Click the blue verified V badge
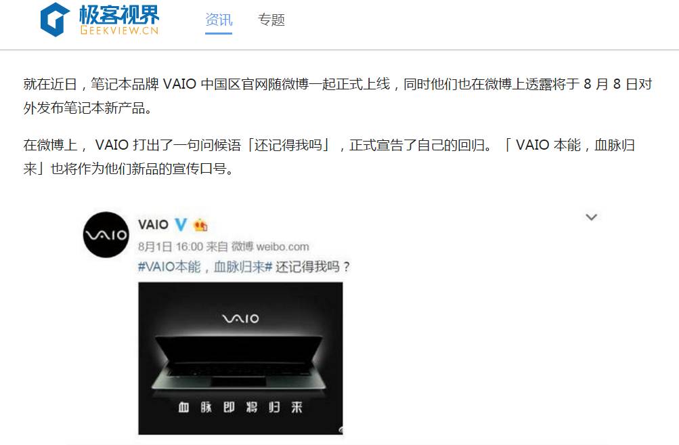679x445 pixels. [x=181, y=224]
